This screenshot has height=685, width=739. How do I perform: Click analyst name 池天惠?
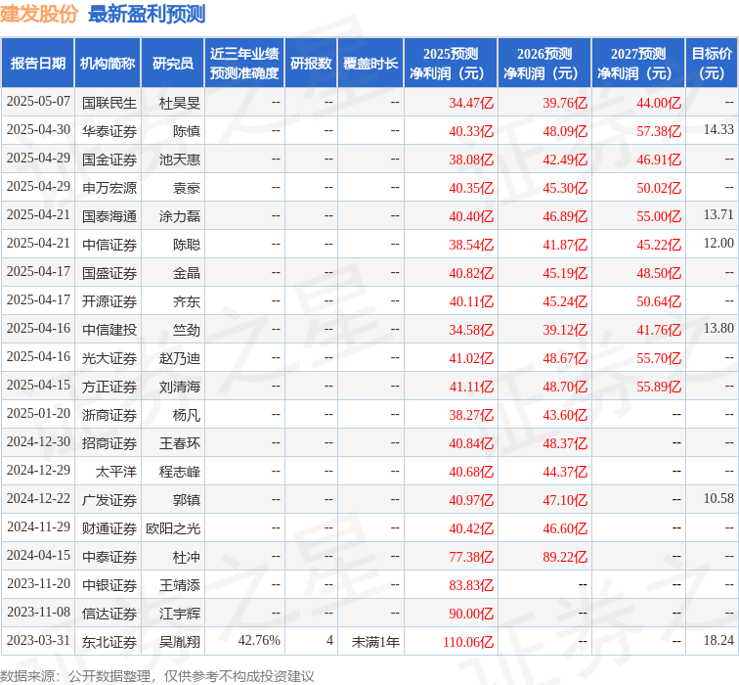click(180, 160)
